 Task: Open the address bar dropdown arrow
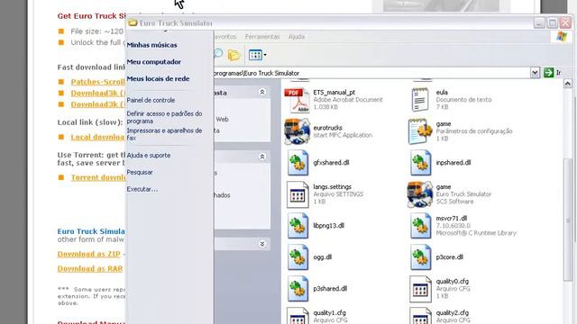[x=535, y=73]
